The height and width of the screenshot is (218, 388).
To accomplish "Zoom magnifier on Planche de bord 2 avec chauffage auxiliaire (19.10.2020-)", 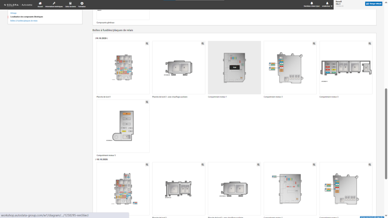I will tap(203, 44).
